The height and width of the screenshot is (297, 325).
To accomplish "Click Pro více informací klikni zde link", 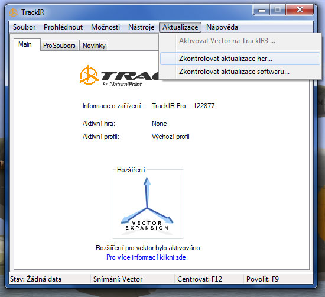I will [x=147, y=257].
